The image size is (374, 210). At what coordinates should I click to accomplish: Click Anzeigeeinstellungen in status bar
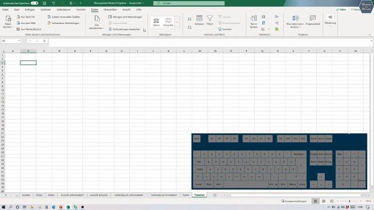(x=294, y=201)
